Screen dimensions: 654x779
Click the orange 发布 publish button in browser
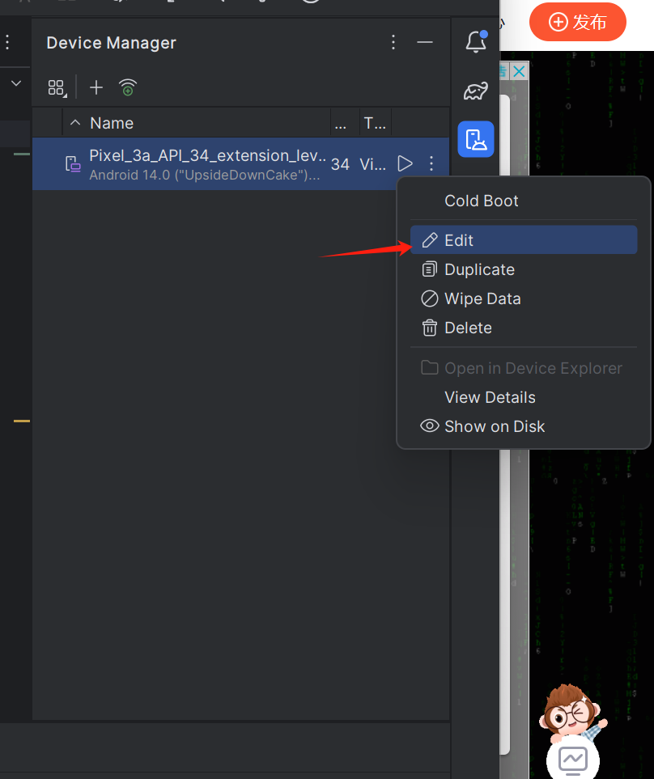click(577, 22)
